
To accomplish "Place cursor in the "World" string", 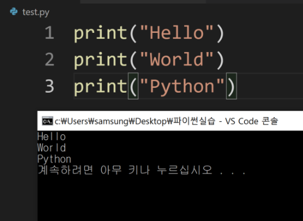I will click(x=177, y=59).
